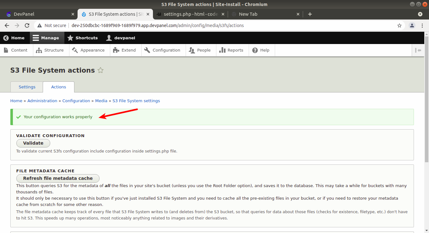This screenshot has width=429, height=233.
Task: Toggle the favorite star beside the page title
Action: (100, 70)
